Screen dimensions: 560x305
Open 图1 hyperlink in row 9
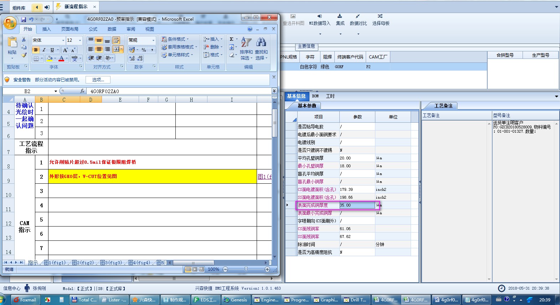264,177
